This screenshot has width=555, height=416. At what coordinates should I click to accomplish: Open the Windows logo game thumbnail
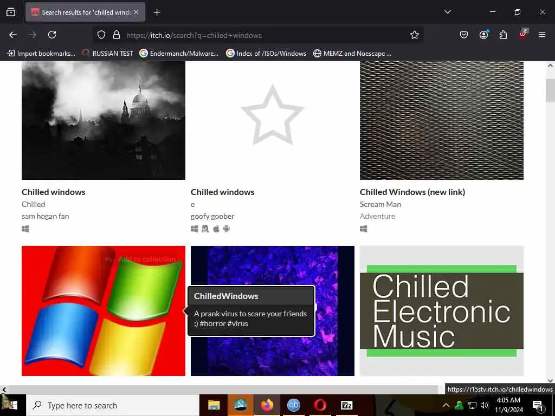[104, 310]
